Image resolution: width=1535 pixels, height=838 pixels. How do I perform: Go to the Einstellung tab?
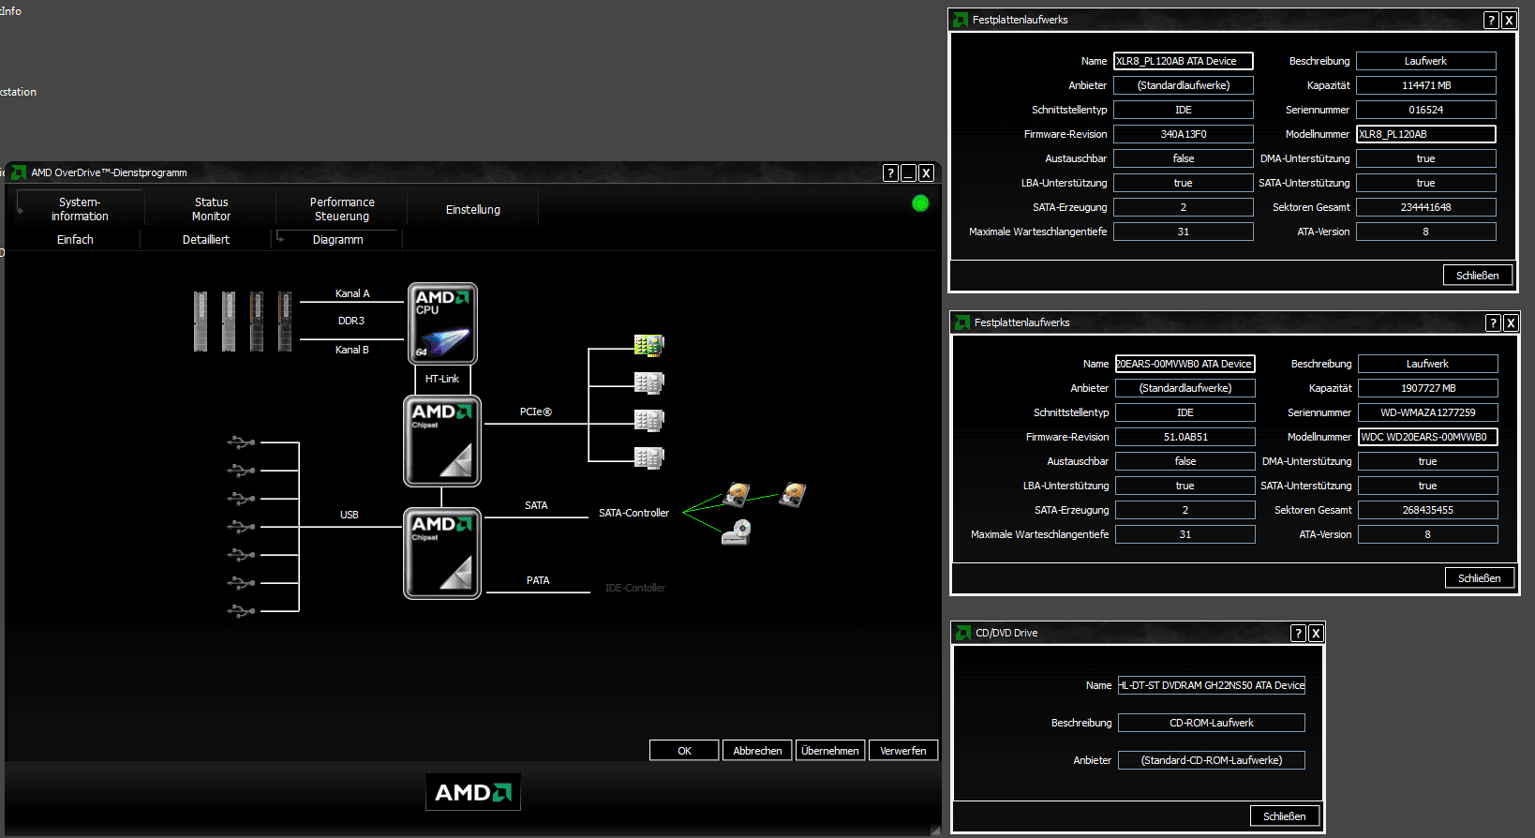click(x=473, y=209)
